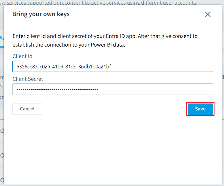Click the partially hidden tab behind dialog
The image size is (224, 186).
(2, 38)
